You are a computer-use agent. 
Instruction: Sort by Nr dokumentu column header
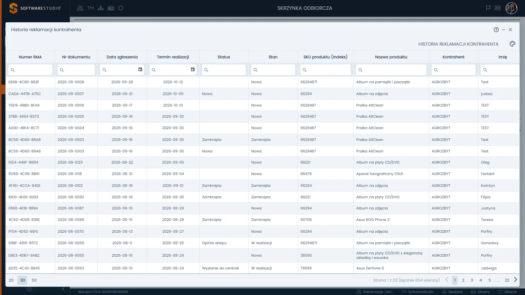[x=76, y=57]
